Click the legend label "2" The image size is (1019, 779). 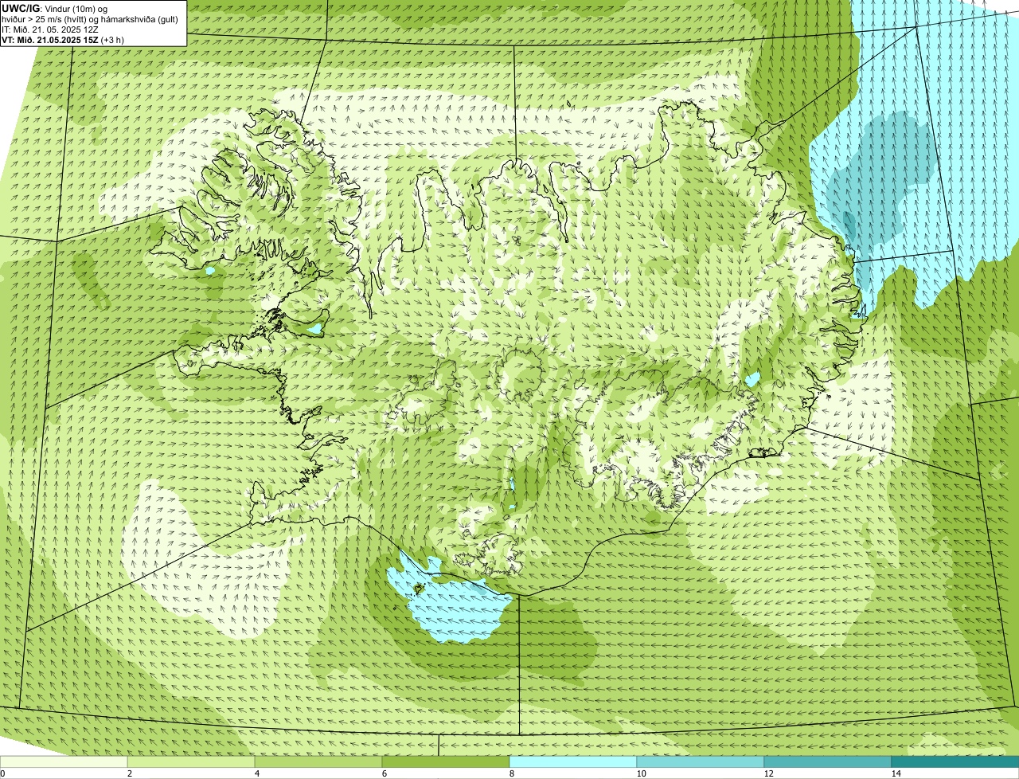point(129,773)
